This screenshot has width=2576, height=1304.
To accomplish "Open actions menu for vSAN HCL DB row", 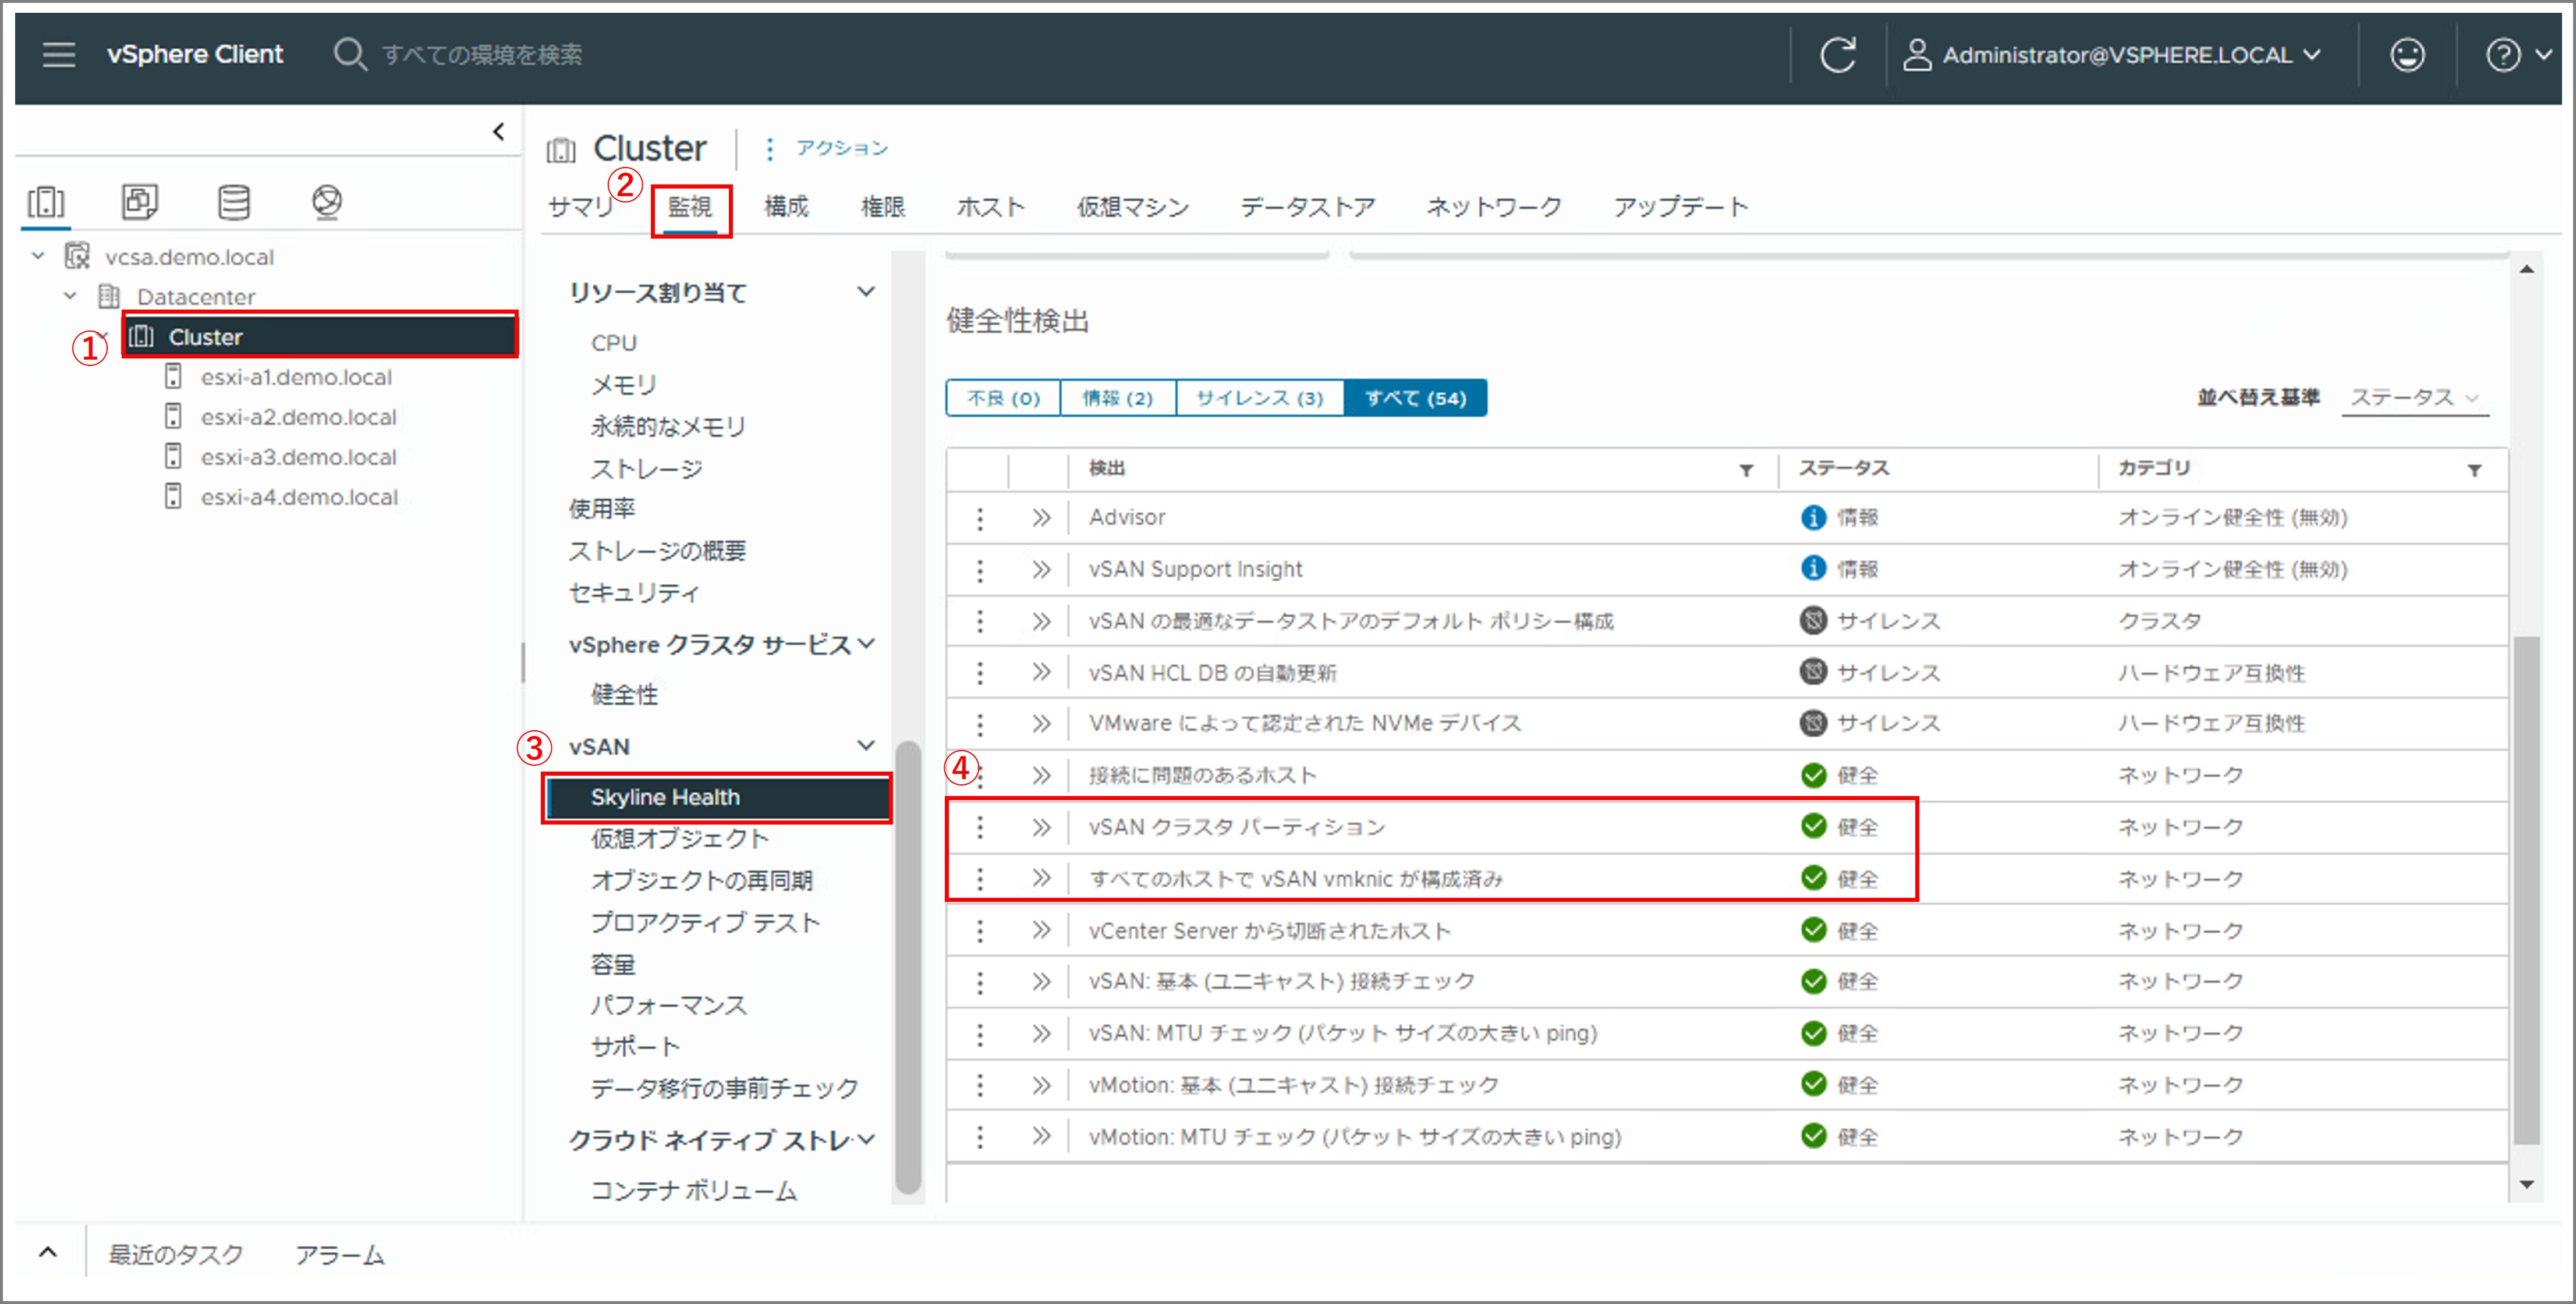I will pos(980,673).
